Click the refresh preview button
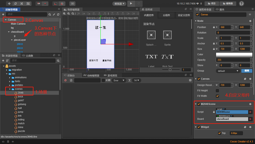The height and width of the screenshot is (144, 255). tap(139, 4)
